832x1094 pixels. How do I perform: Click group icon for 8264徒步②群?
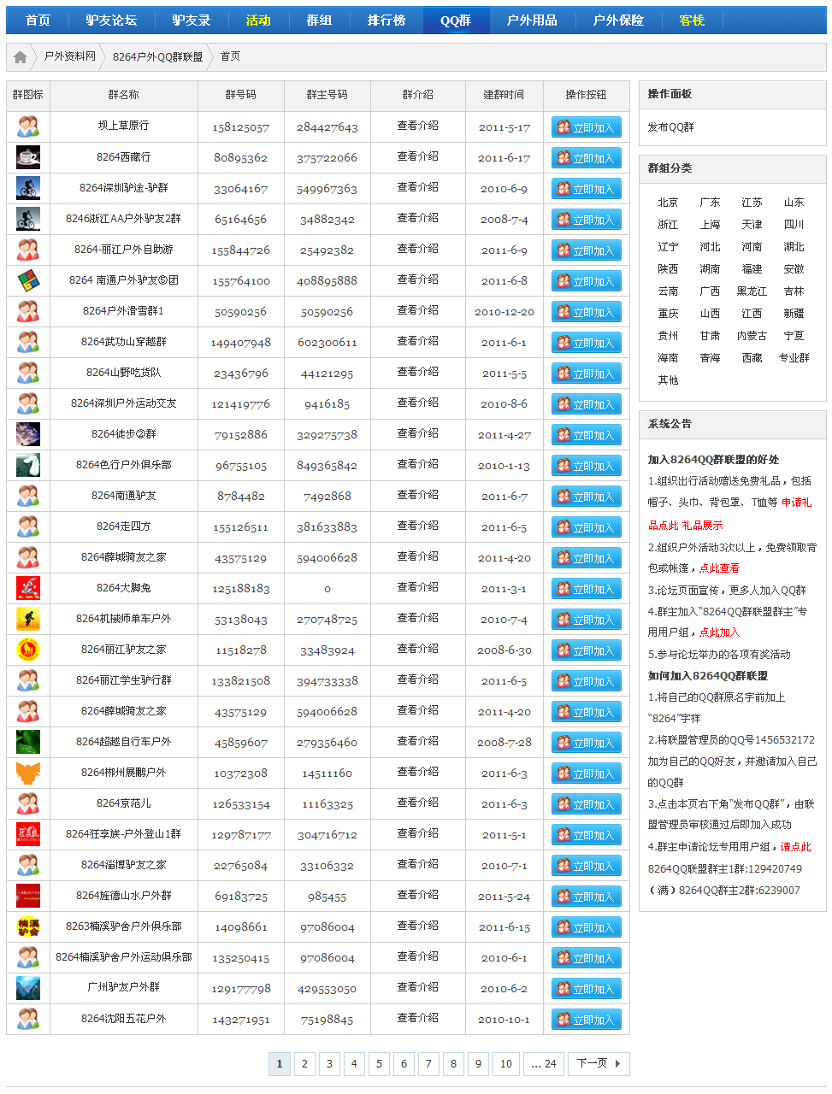[28, 434]
